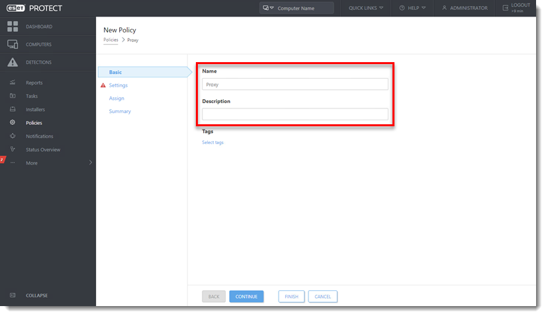Open Dashboard via its grid icon
Screen dimensions: 546x316
click(x=13, y=26)
